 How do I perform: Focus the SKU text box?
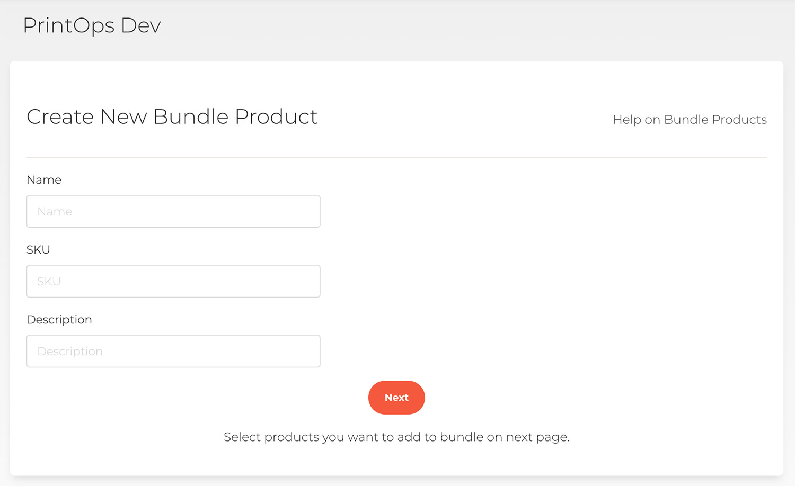tap(173, 281)
